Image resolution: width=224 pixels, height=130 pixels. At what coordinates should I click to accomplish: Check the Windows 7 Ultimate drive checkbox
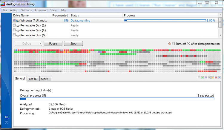(14, 20)
